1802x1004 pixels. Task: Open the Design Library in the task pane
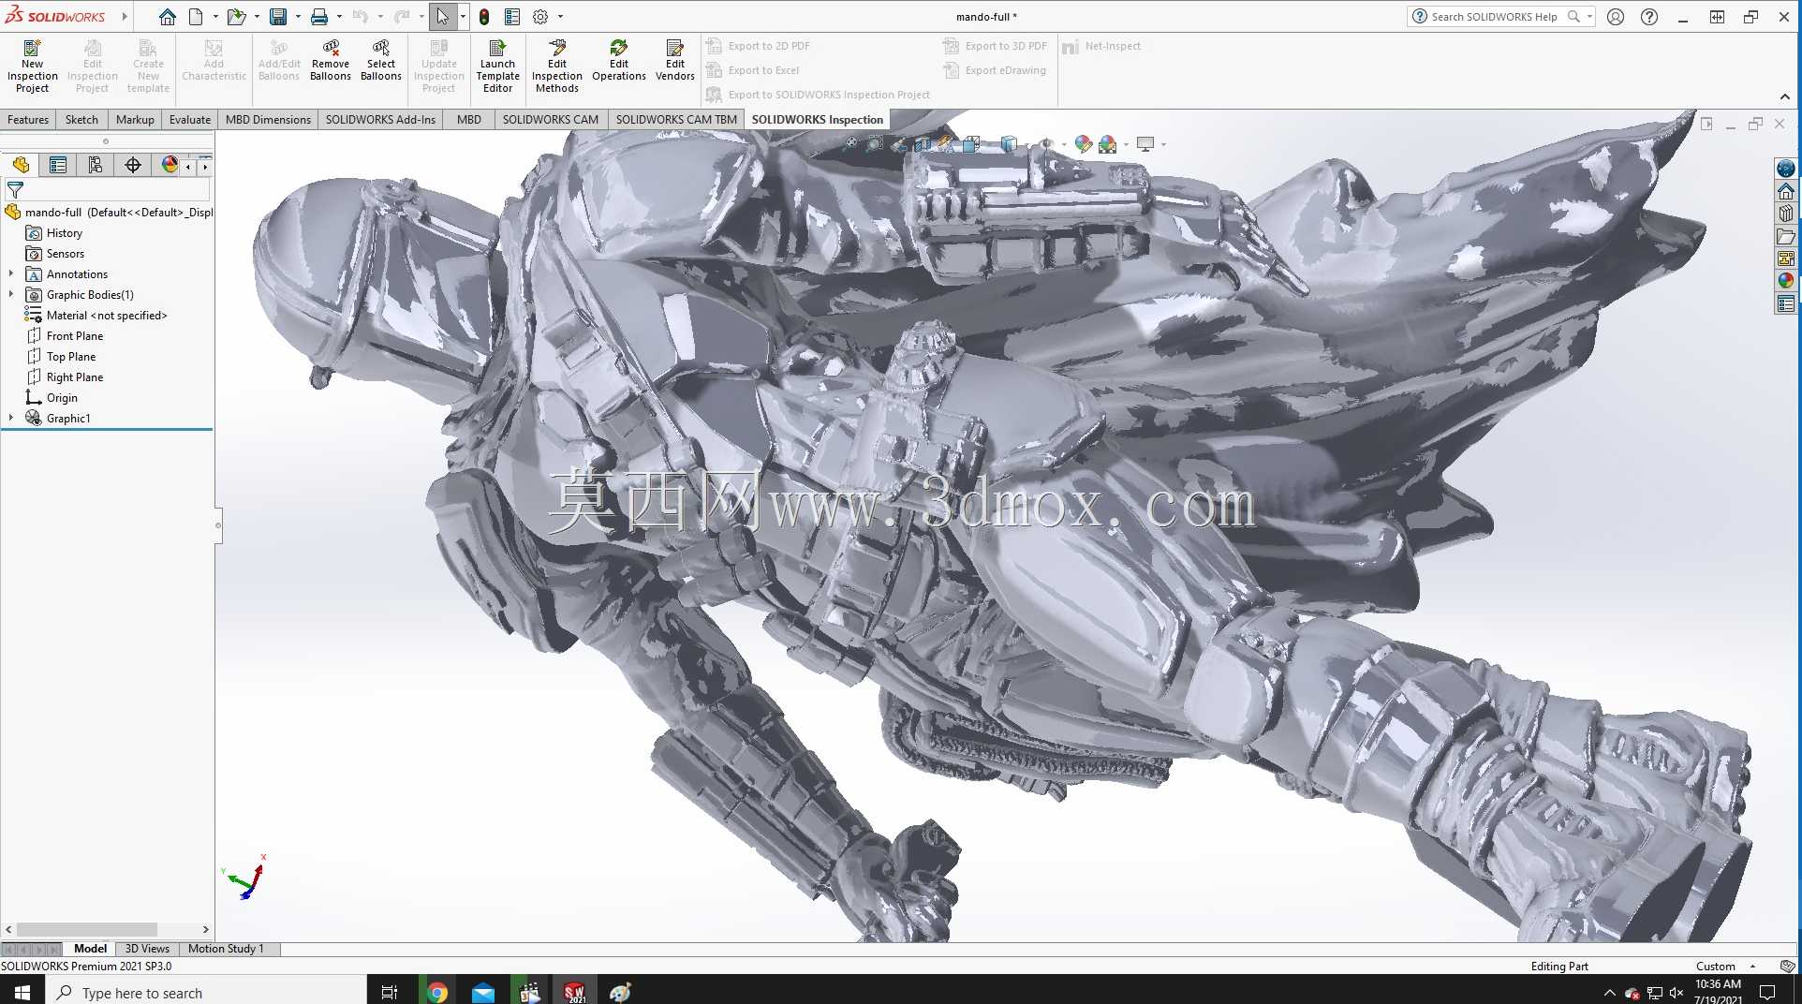1786,214
